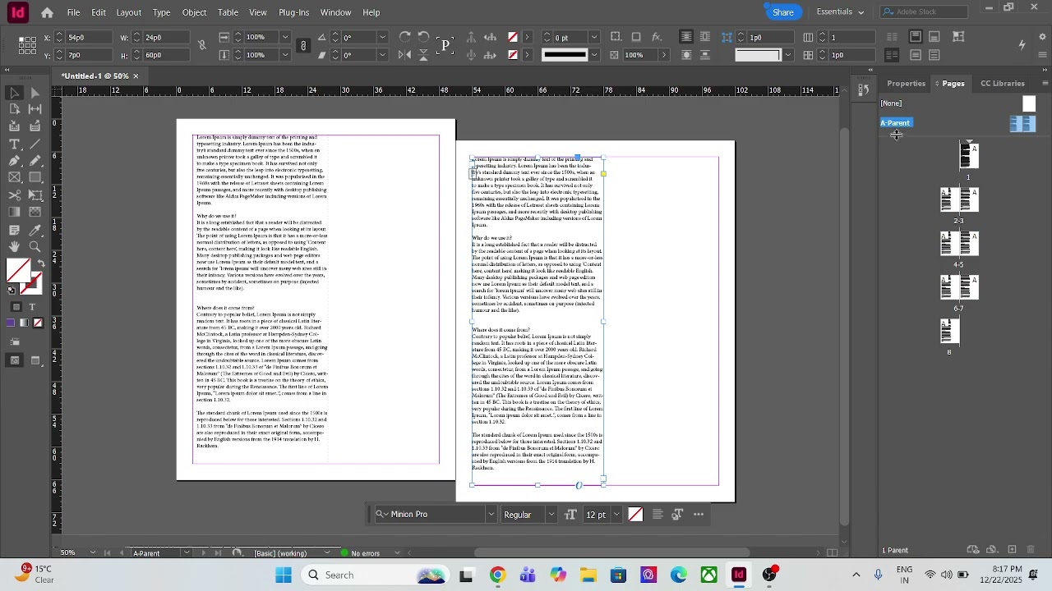Open scale X percentage dropdown

pos(285,37)
